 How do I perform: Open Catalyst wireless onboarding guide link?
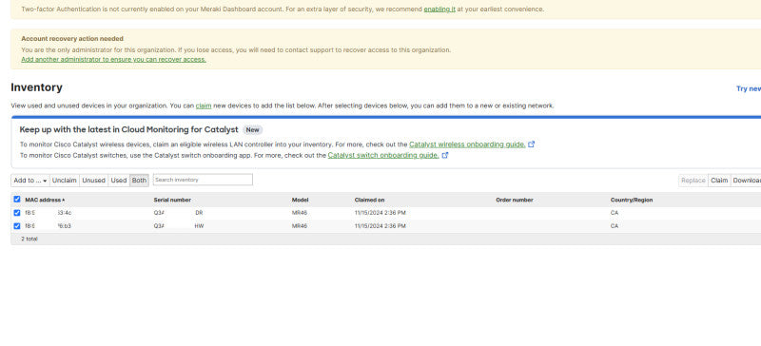(467, 144)
